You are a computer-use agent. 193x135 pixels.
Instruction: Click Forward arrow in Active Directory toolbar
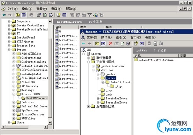10,15
